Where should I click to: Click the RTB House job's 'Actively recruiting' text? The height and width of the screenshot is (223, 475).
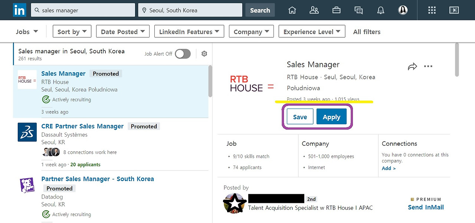(72, 100)
